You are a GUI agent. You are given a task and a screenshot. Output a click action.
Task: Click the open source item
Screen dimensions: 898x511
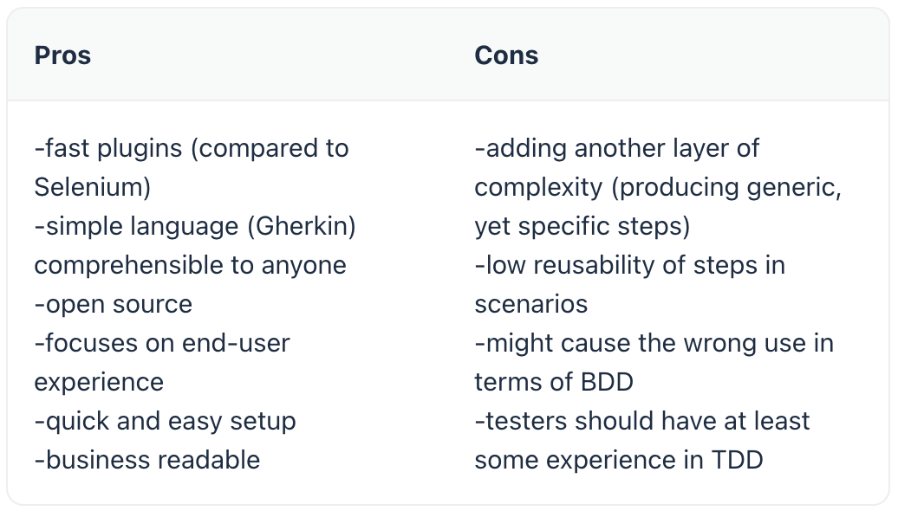click(x=114, y=304)
